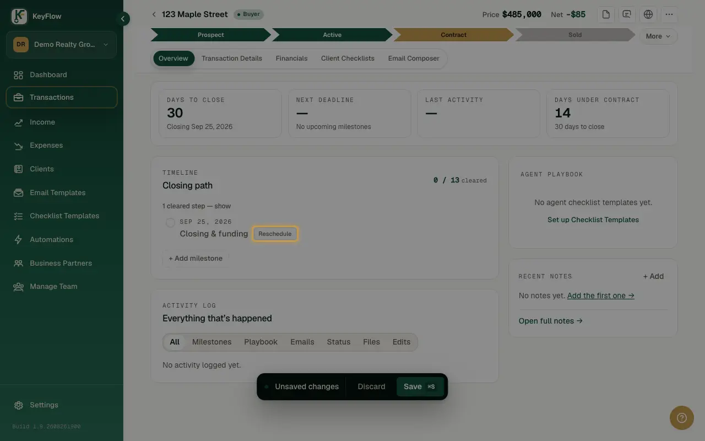Open Income page in sidebar
705x441 pixels.
click(62, 122)
